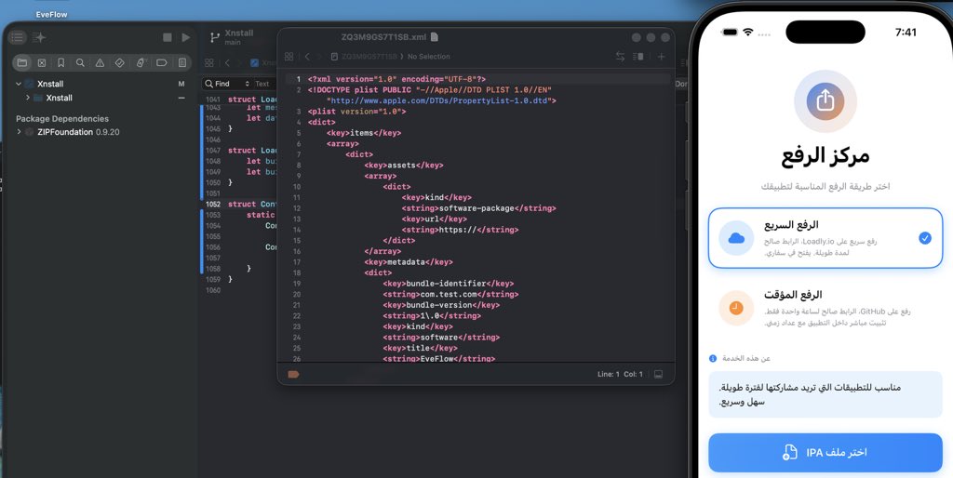Run the Xnstall project

pos(186,37)
